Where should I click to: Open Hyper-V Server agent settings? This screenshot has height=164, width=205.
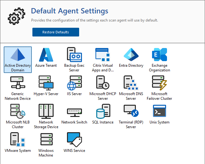tap(46, 84)
